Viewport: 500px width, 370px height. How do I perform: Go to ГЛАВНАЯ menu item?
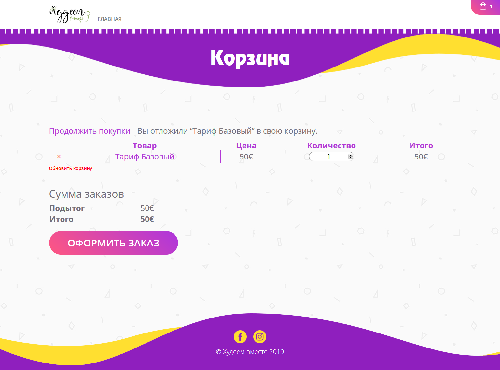point(110,19)
